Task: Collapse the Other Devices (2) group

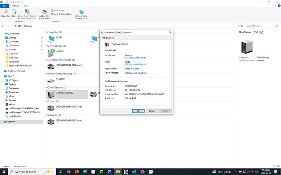Action: (x=46, y=87)
